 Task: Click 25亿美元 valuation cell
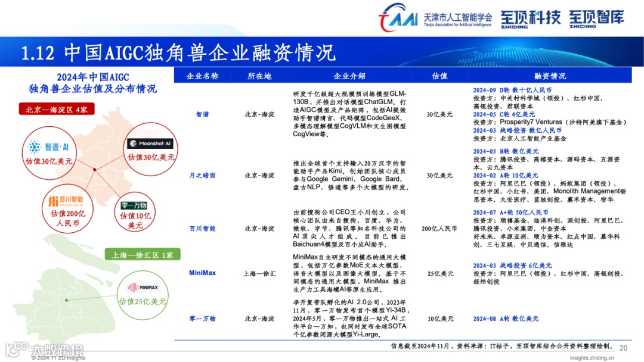point(440,273)
